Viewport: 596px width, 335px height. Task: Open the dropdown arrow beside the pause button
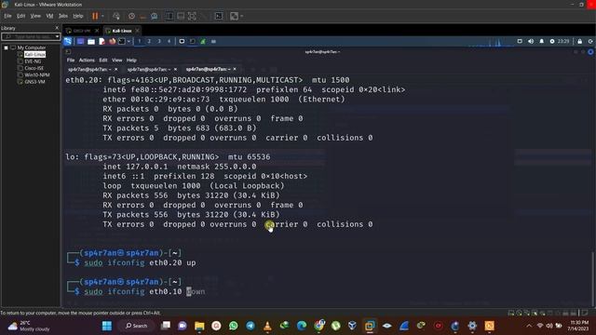[102, 16]
